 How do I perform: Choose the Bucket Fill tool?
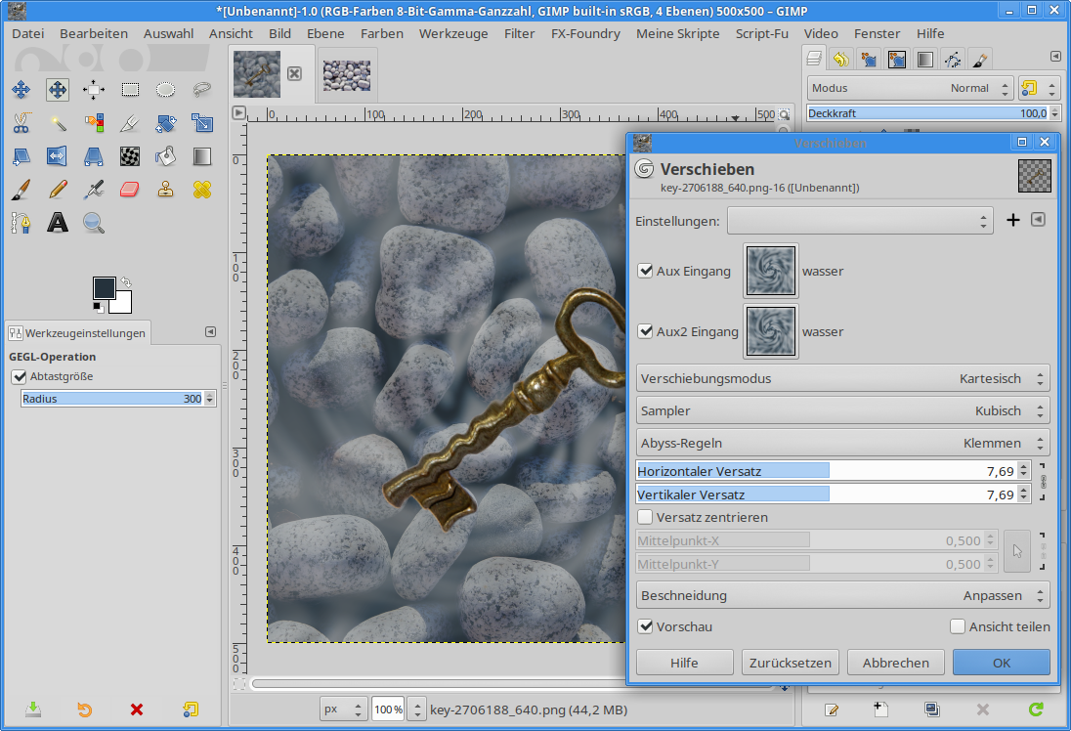tap(166, 155)
